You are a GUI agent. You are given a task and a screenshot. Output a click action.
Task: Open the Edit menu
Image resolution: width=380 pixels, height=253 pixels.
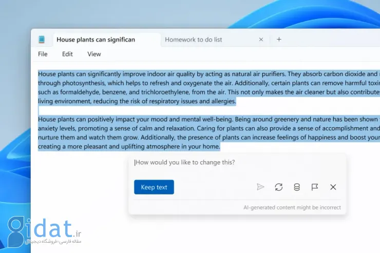pyautogui.click(x=67, y=54)
